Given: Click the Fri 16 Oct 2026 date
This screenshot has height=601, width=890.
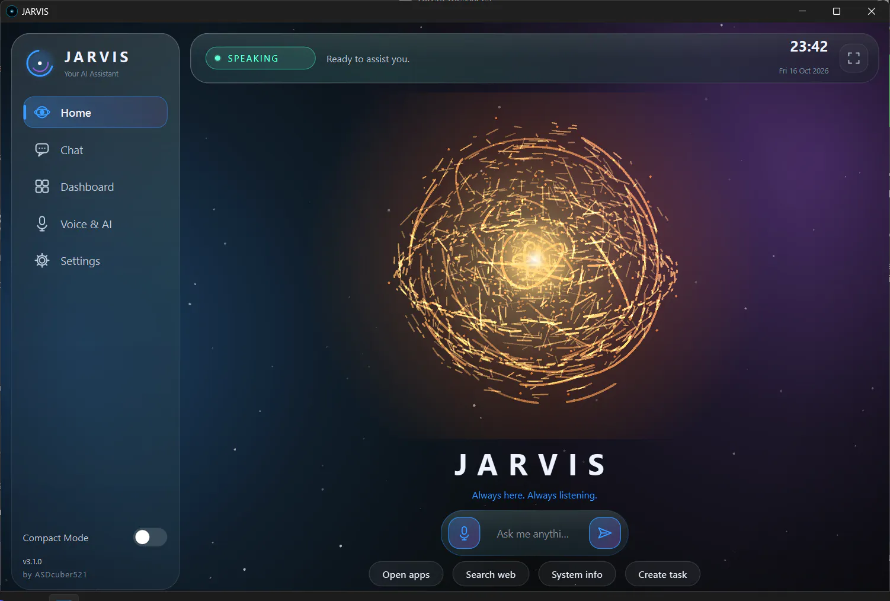Looking at the screenshot, I should [x=803, y=71].
